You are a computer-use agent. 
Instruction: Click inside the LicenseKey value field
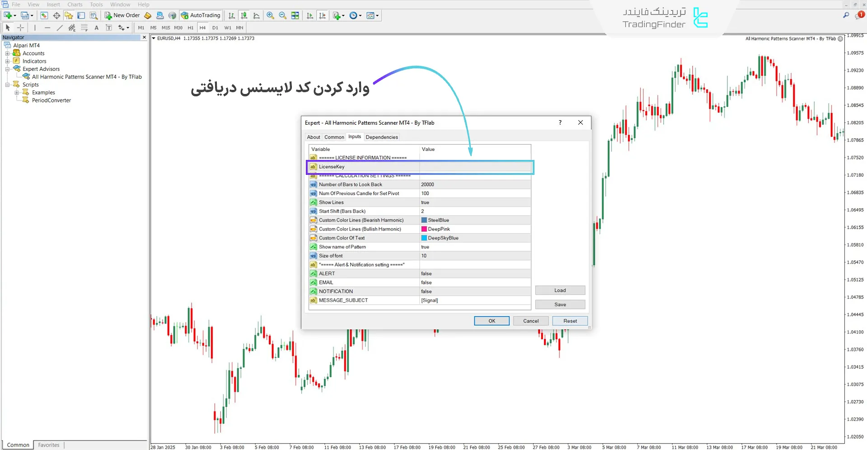click(x=474, y=167)
